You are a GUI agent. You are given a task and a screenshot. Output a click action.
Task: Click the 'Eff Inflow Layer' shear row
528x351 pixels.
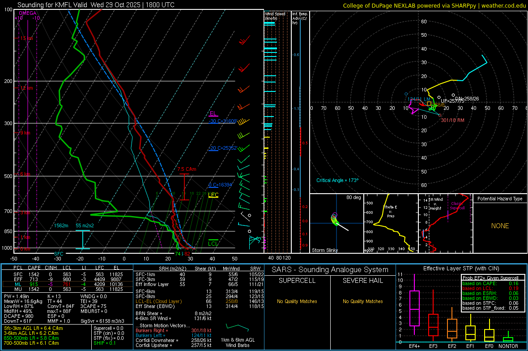coord(200,284)
